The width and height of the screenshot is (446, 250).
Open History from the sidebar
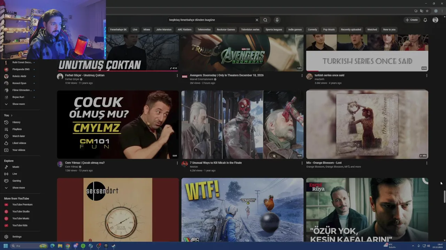(16, 122)
